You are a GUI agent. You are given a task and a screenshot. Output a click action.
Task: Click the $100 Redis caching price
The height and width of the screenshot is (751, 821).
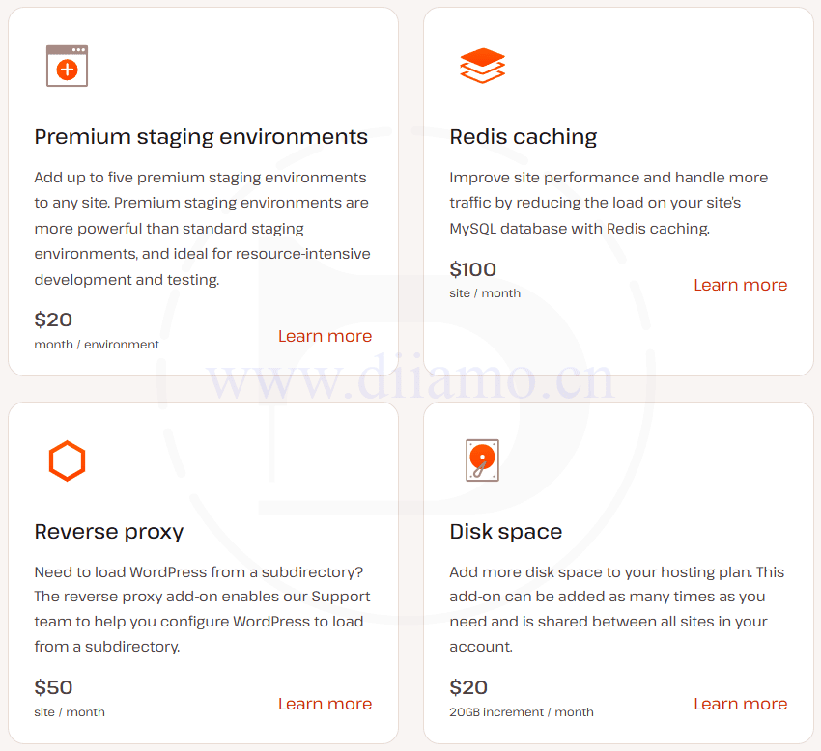473,269
